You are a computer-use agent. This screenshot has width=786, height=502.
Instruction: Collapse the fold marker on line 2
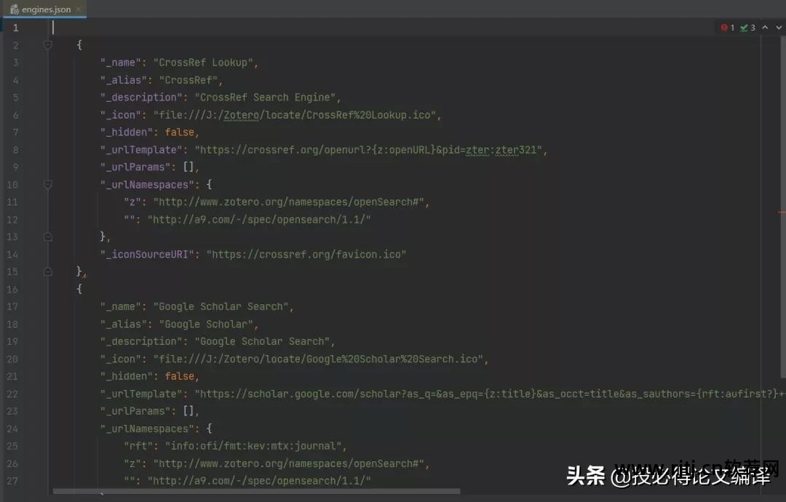48,45
